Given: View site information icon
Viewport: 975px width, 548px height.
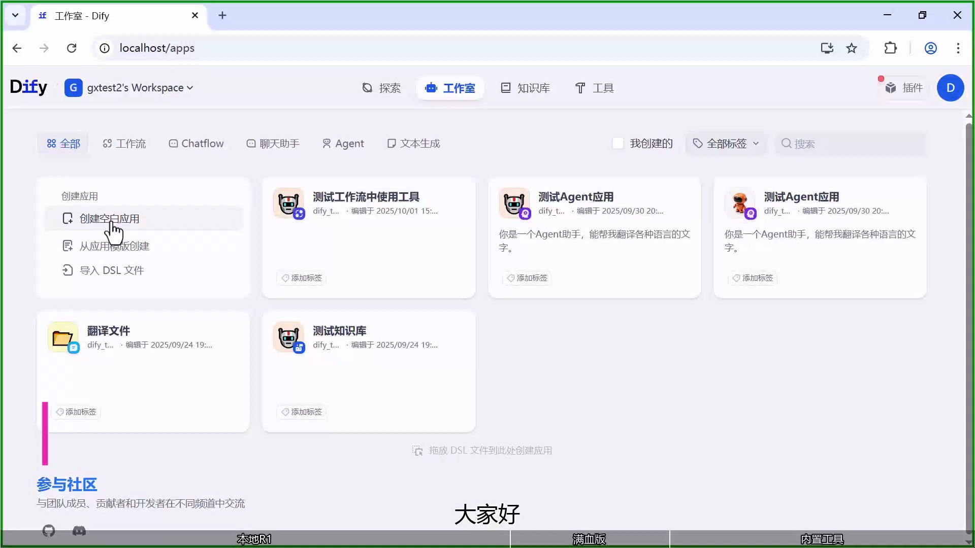Looking at the screenshot, I should [105, 48].
